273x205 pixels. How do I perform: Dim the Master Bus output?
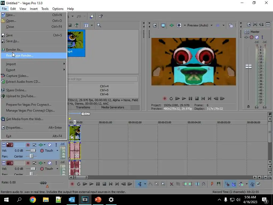point(261,24)
